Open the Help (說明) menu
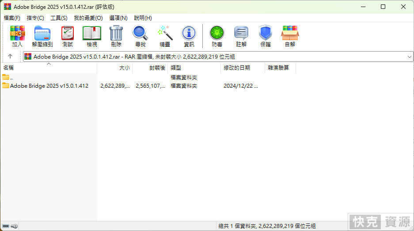Screen dimensions: 414x231 pos(143,18)
